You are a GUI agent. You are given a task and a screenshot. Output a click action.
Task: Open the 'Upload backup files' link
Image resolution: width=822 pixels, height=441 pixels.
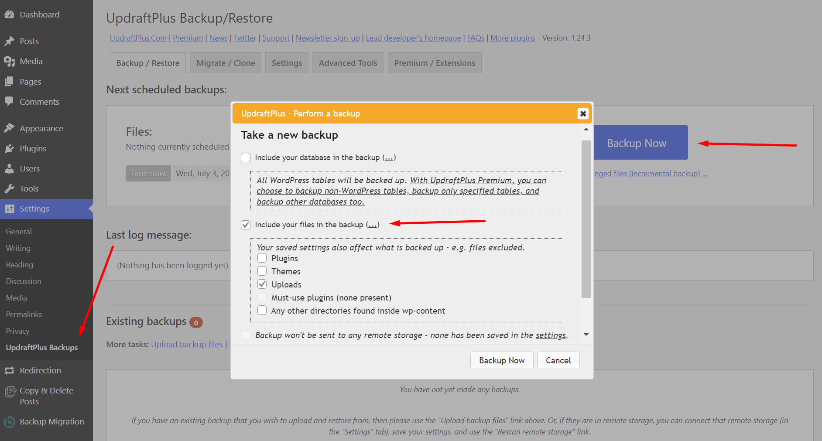click(187, 344)
